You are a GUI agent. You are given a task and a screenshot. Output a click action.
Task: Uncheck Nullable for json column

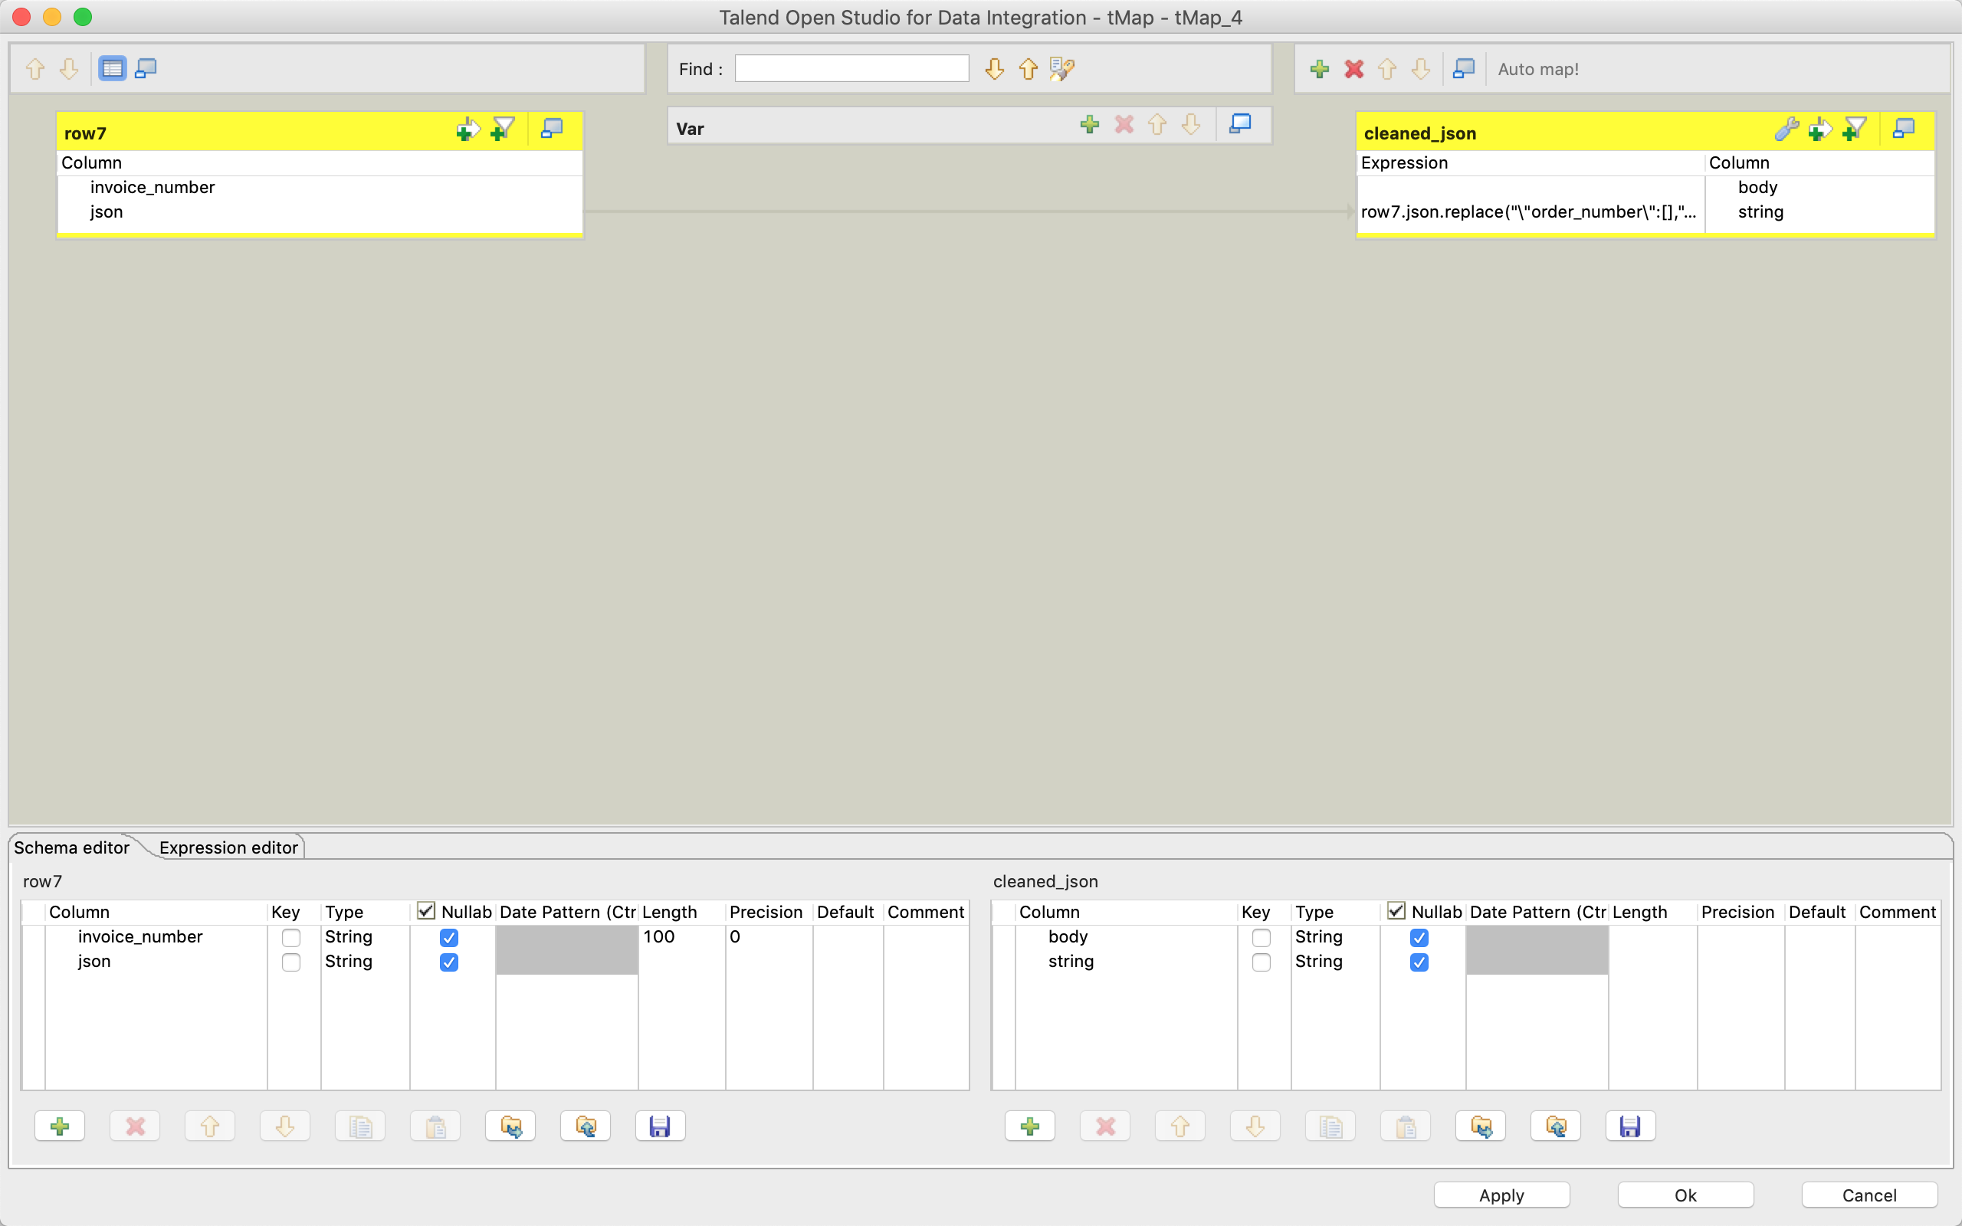448,962
